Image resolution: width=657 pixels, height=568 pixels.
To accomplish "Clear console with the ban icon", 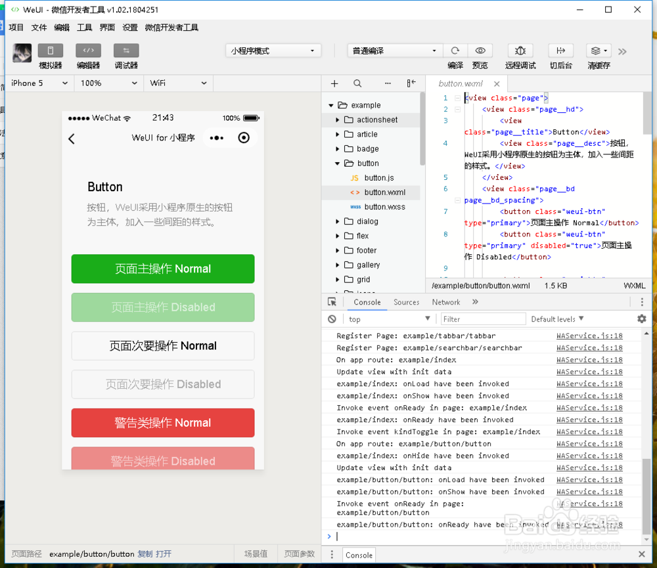I will [x=332, y=319].
